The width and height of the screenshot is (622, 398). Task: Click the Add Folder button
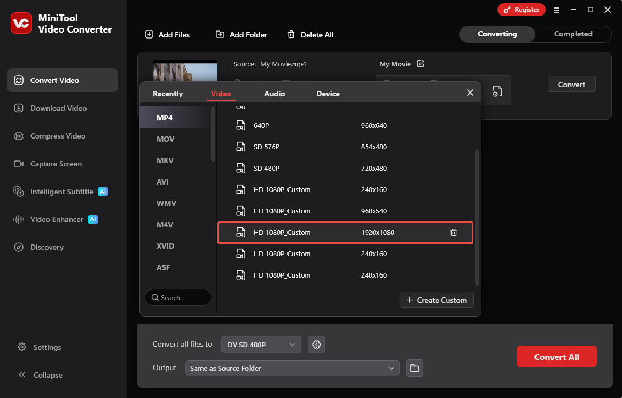coord(242,35)
